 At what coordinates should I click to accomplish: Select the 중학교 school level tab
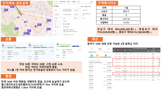tap(100, 49)
